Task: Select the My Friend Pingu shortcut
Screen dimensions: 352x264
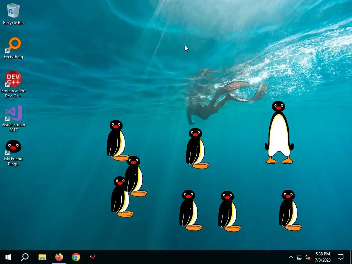Action: (x=13, y=153)
